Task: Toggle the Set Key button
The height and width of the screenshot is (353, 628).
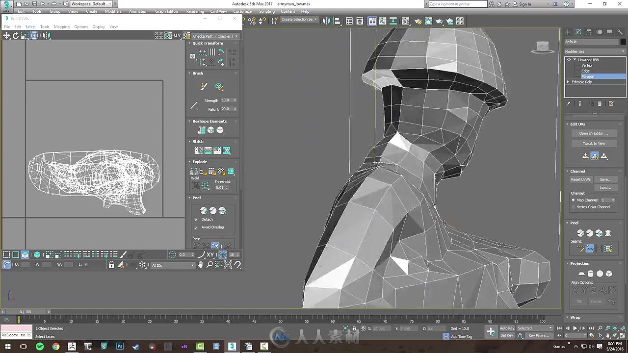Action: click(x=507, y=336)
